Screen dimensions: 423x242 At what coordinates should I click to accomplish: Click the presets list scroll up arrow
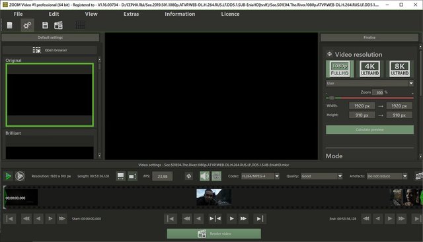99,60
